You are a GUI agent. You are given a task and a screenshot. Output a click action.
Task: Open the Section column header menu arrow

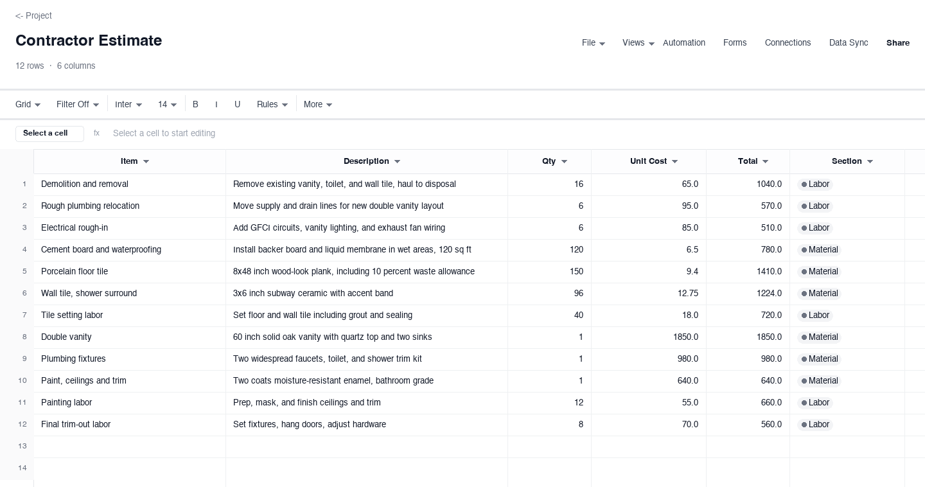coord(870,162)
